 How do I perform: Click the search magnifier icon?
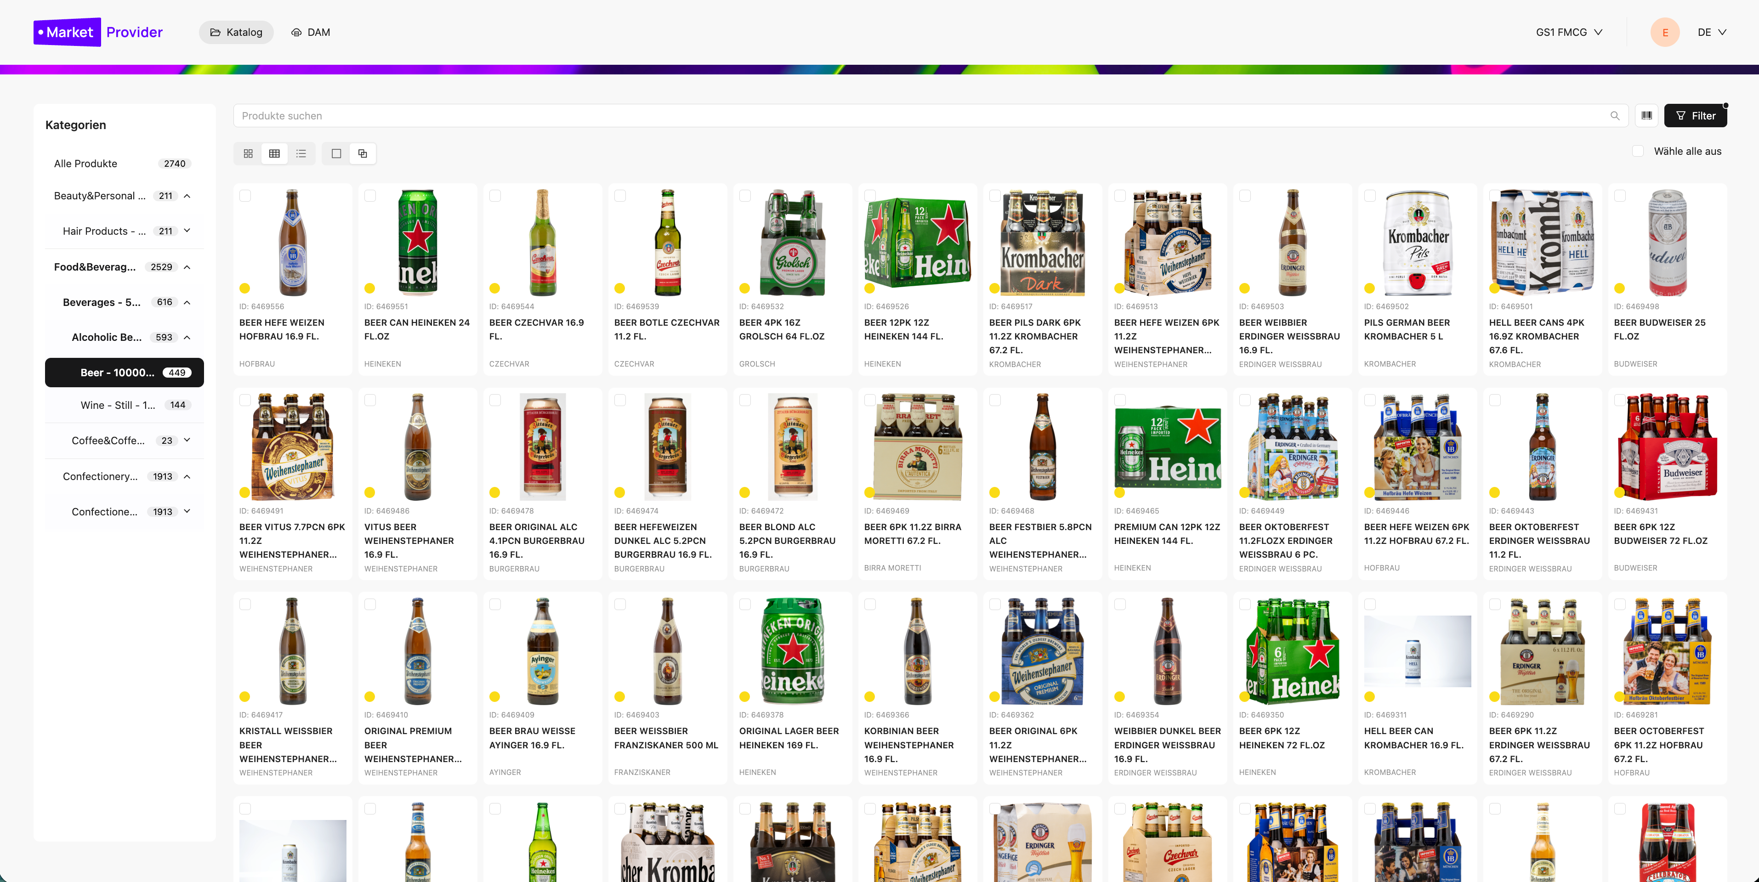click(x=1615, y=115)
